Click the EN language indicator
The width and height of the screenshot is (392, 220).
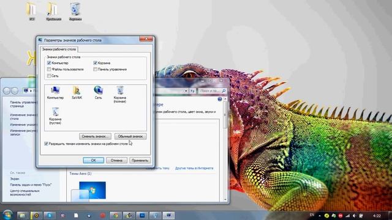click(x=312, y=215)
